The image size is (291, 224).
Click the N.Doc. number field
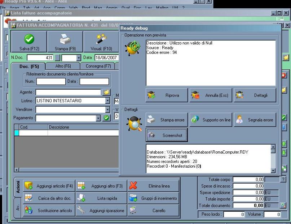point(40,58)
